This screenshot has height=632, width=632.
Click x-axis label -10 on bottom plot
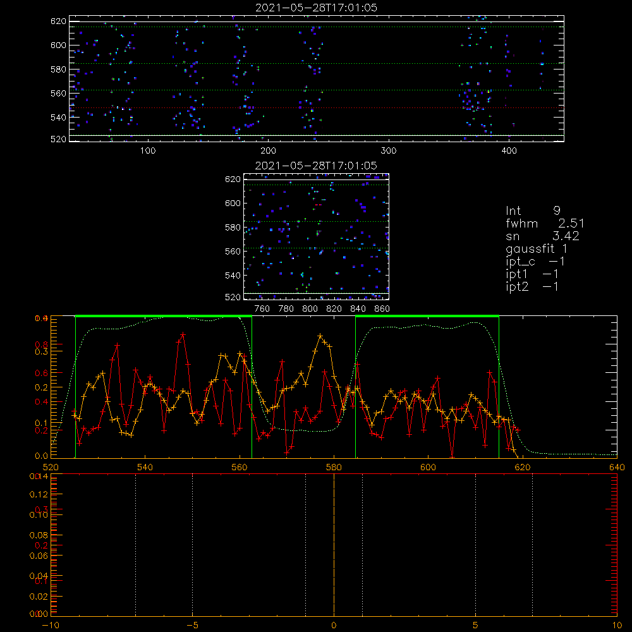click(51, 625)
